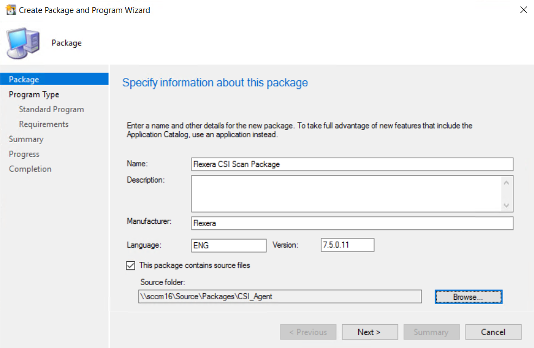Go to Standard Program step
Screen dimensions: 534x348
click(52, 109)
